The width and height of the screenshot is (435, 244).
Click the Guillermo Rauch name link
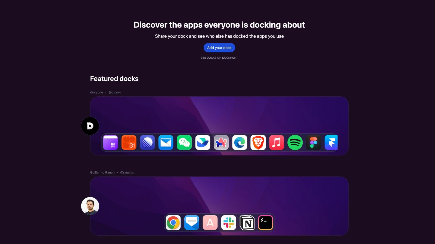[102, 172]
